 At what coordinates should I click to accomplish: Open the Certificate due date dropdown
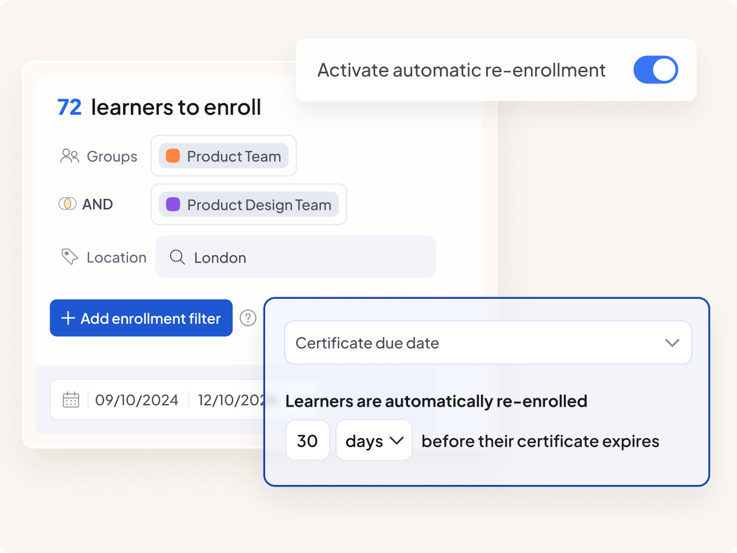click(487, 343)
